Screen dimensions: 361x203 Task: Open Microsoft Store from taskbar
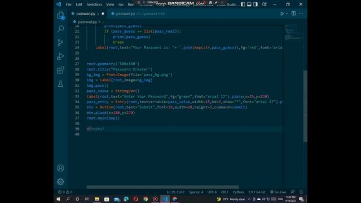tap(107, 199)
